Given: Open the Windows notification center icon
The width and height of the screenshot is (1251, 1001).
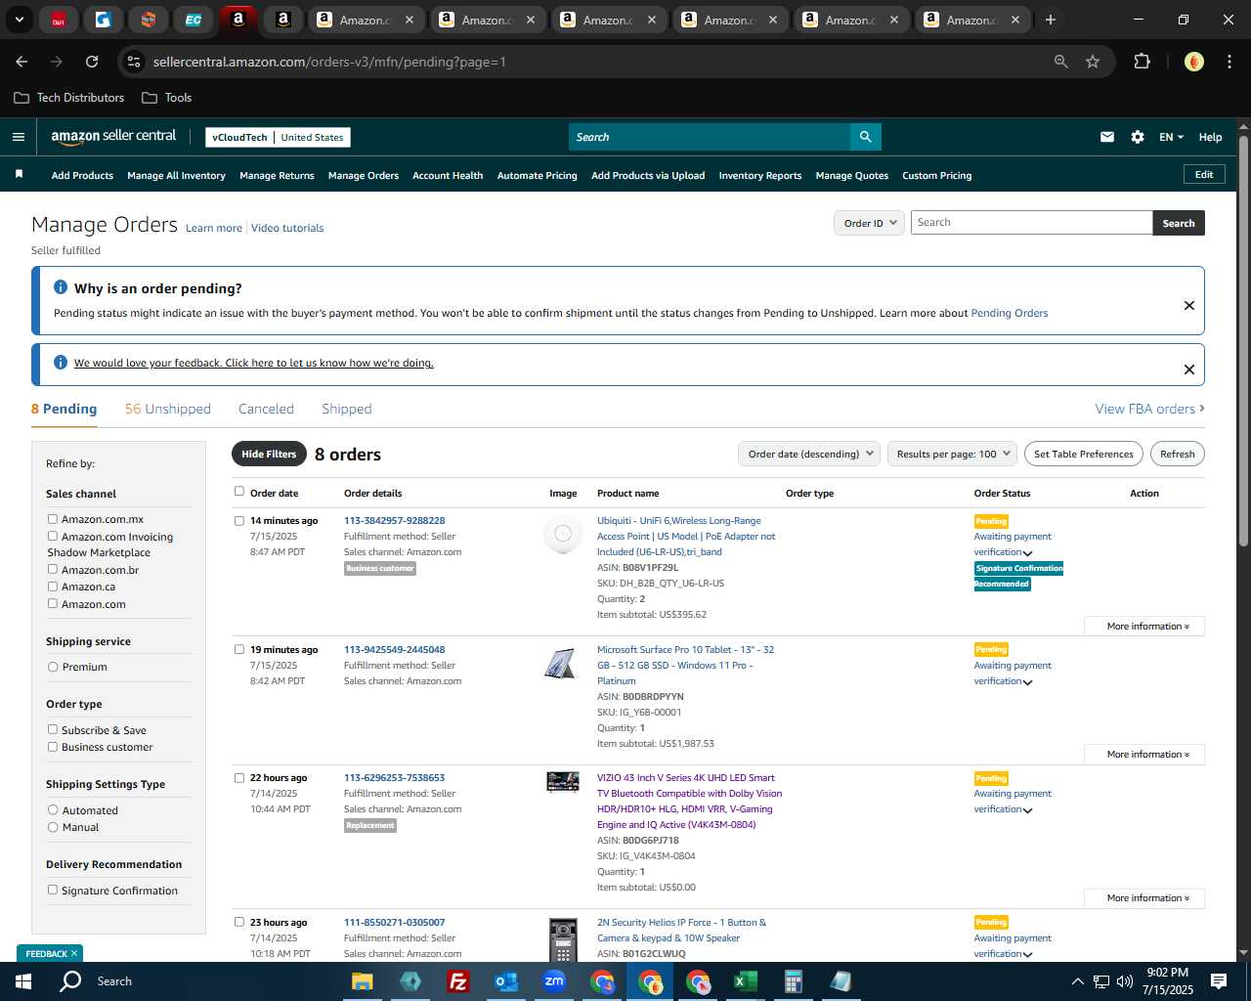Looking at the screenshot, I should [x=1219, y=981].
